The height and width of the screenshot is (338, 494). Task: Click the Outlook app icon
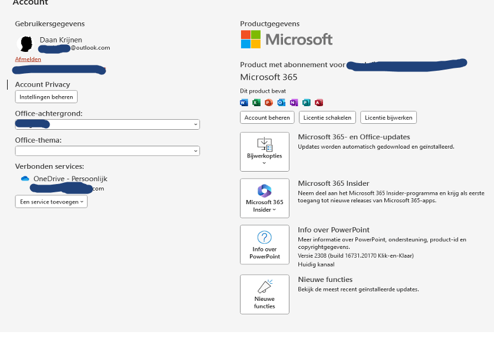281,103
